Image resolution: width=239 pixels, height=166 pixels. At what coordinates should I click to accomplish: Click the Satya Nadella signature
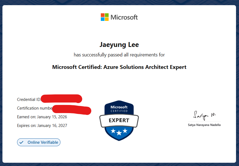tap(204, 116)
